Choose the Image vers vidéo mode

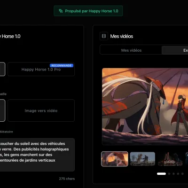coord(41,110)
